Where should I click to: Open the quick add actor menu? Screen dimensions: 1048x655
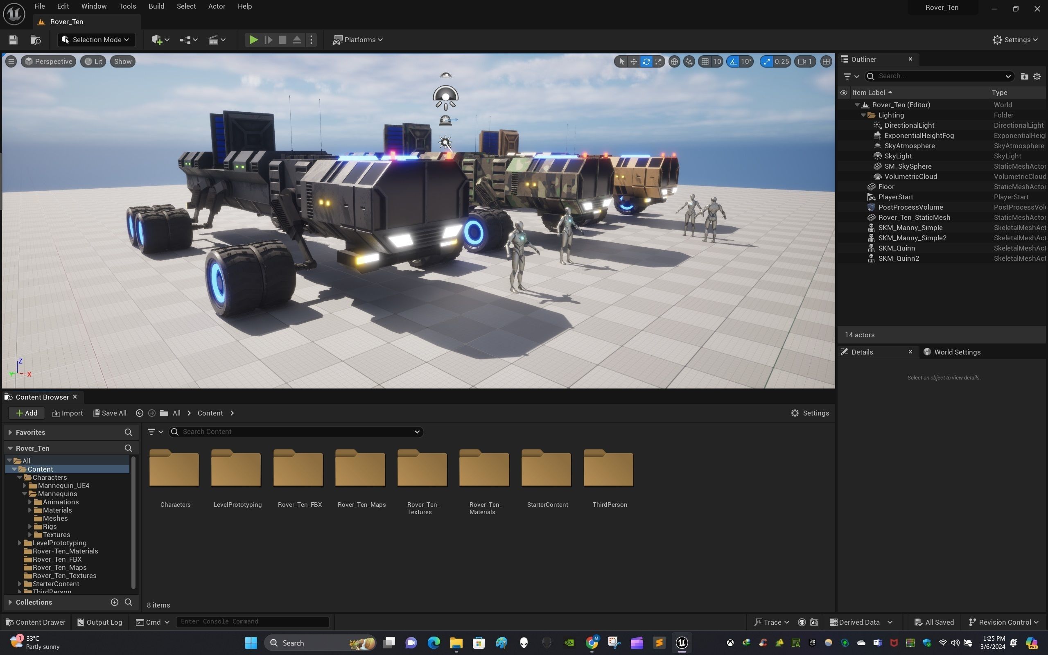click(x=160, y=40)
